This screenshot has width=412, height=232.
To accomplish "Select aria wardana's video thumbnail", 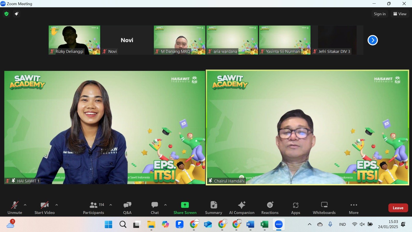I will click(x=232, y=40).
